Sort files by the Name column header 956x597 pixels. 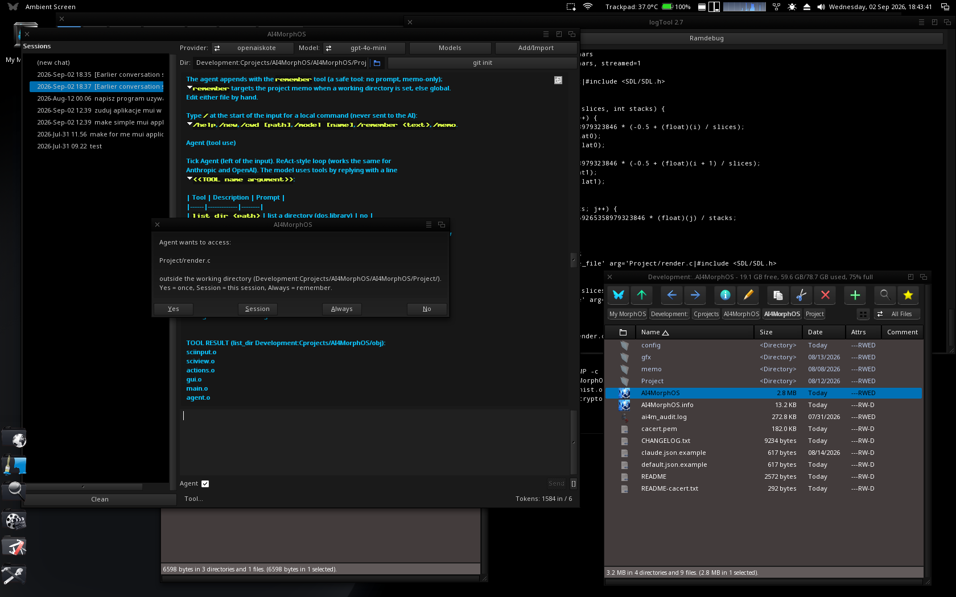coord(694,332)
